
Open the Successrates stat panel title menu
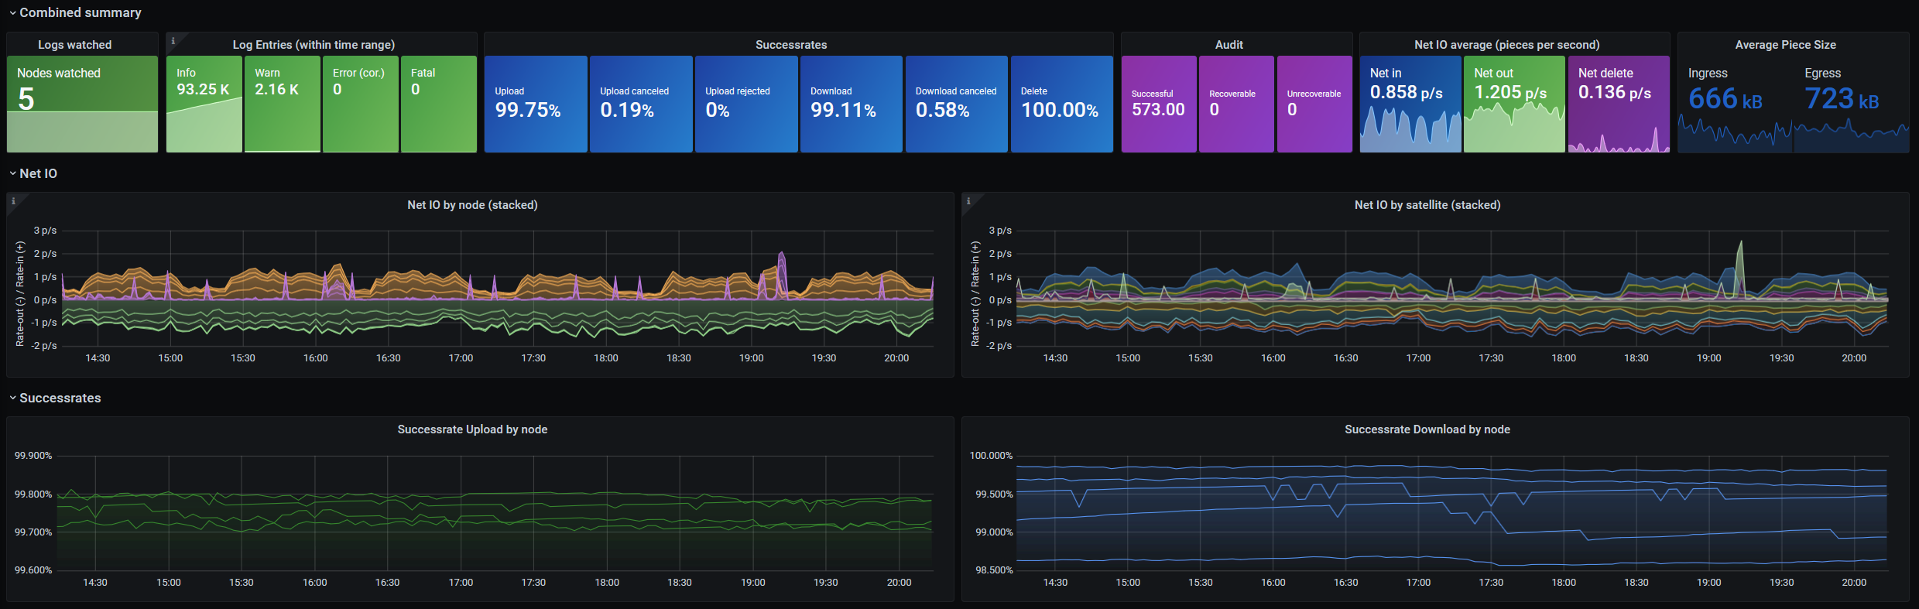pyautogui.click(x=791, y=45)
